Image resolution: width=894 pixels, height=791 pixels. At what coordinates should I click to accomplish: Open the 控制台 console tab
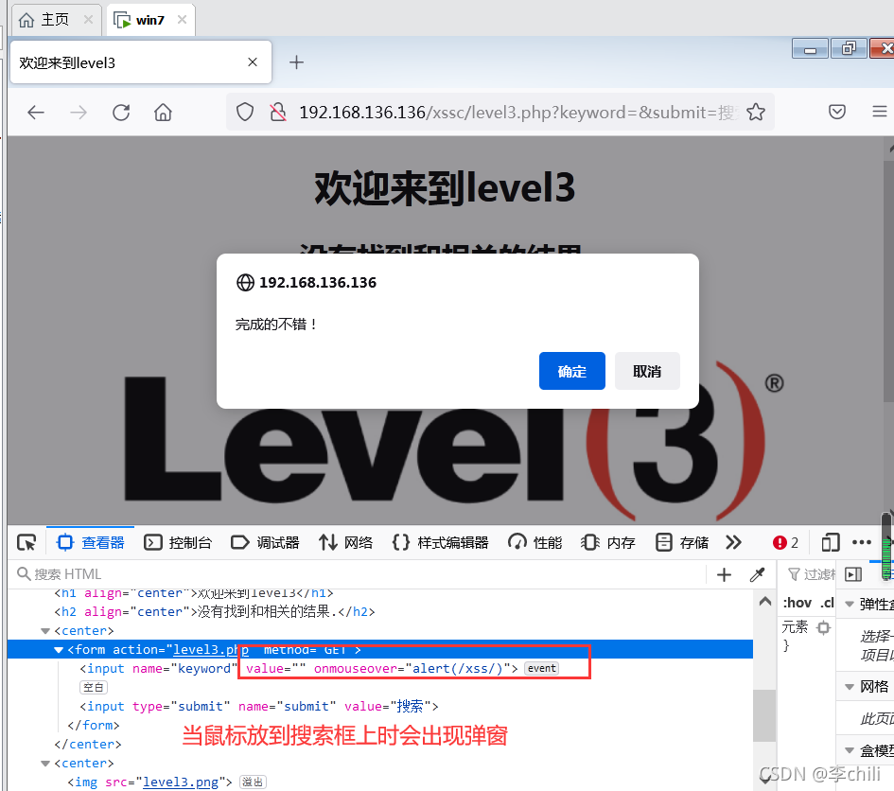point(178,542)
